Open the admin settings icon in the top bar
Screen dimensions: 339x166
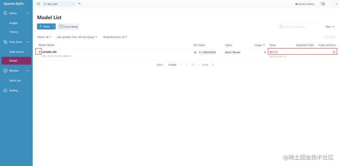323,4
